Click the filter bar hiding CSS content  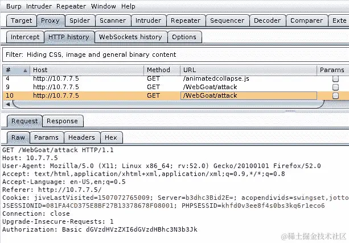(x=175, y=55)
